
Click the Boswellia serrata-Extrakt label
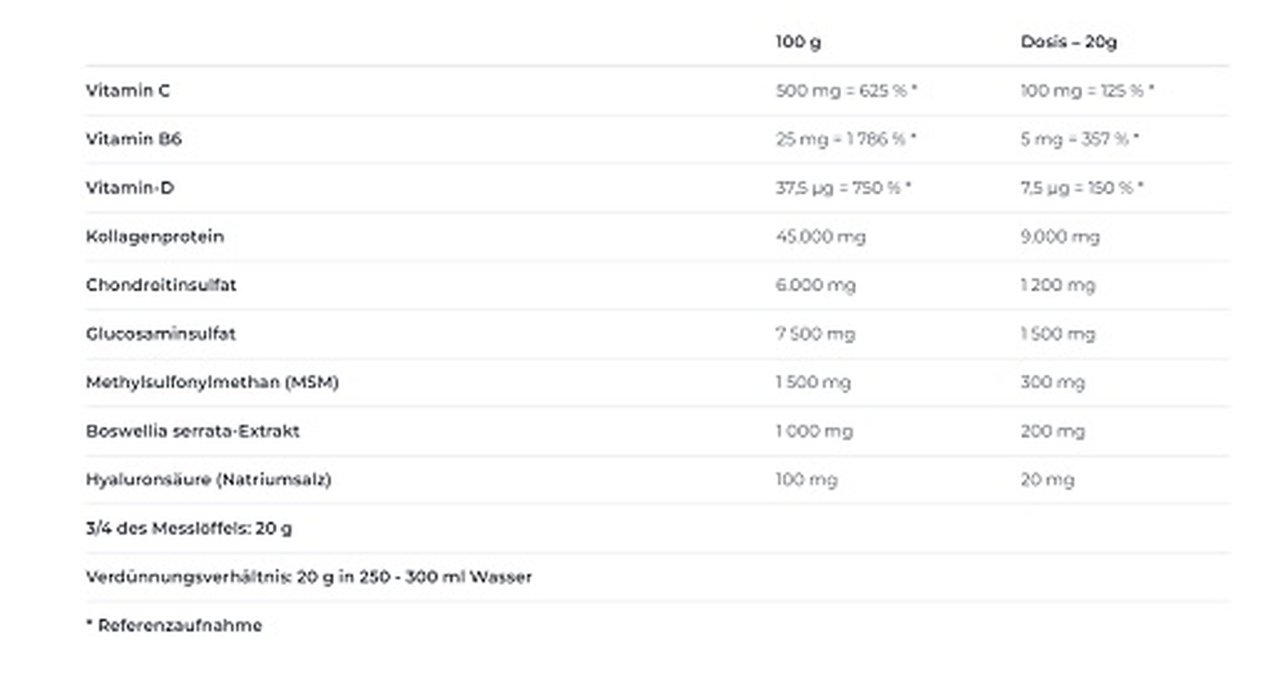click(x=193, y=431)
